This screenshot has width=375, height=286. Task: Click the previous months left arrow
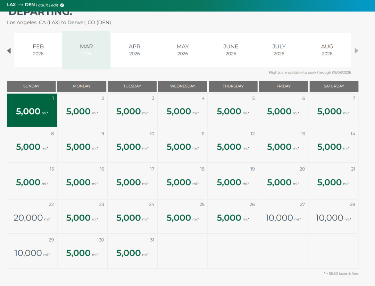pyautogui.click(x=9, y=51)
